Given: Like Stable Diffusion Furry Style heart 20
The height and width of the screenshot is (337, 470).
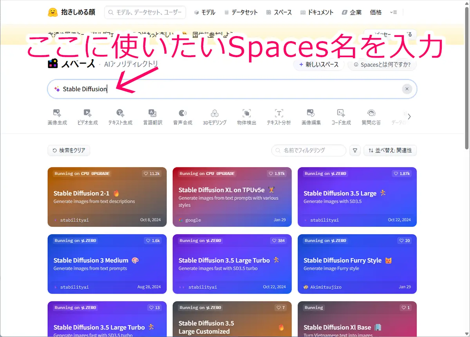Looking at the screenshot, I should pyautogui.click(x=405, y=241).
